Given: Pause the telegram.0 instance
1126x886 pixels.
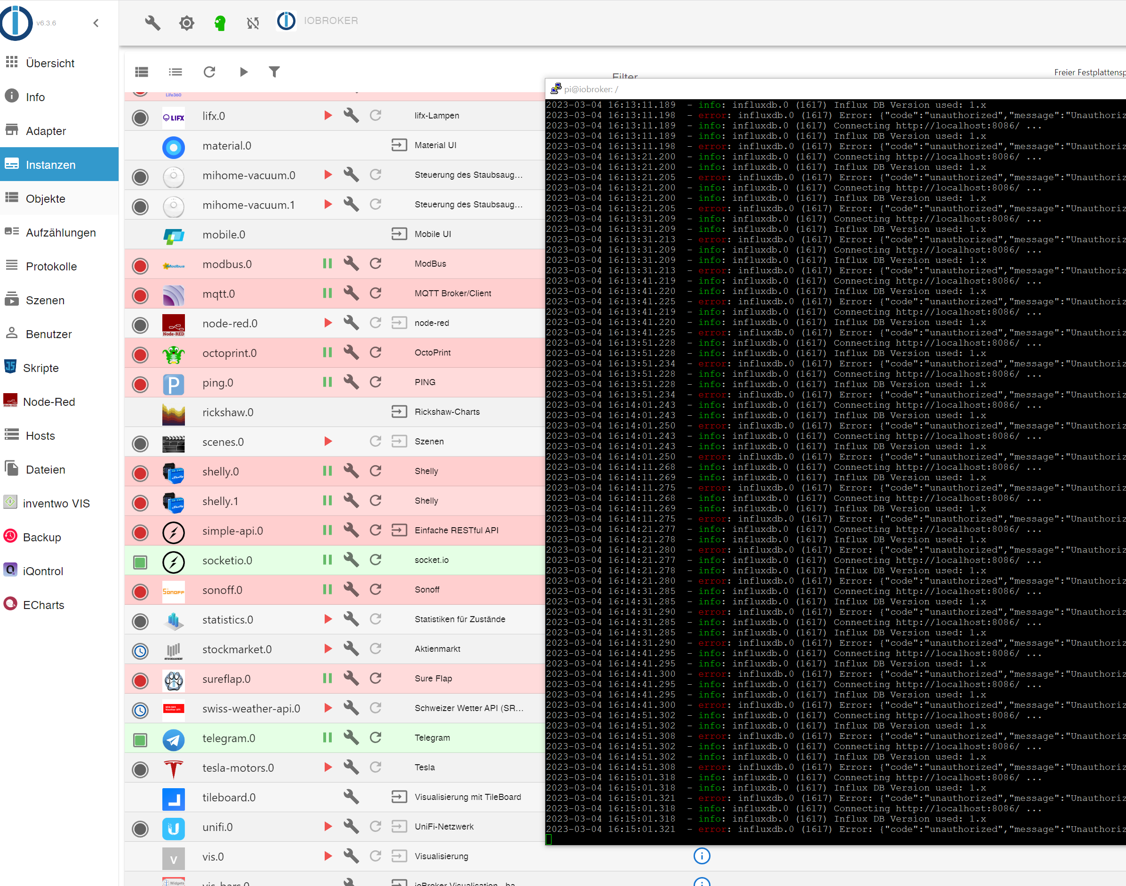Looking at the screenshot, I should tap(327, 737).
